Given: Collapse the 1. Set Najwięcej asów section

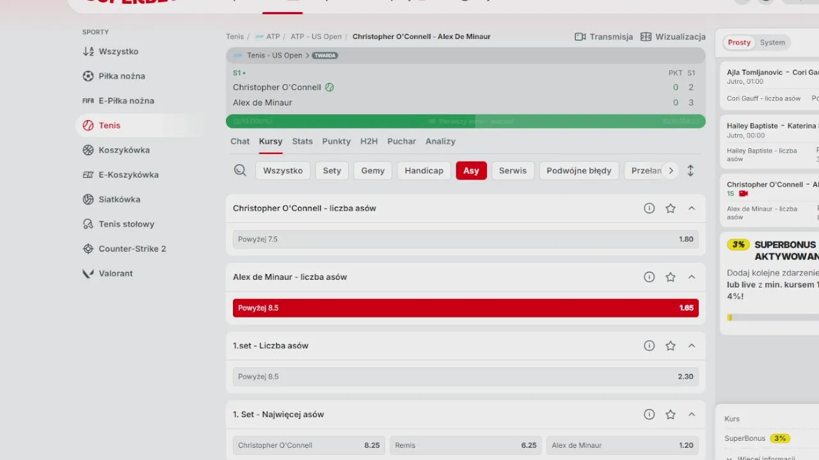Looking at the screenshot, I should pos(692,415).
